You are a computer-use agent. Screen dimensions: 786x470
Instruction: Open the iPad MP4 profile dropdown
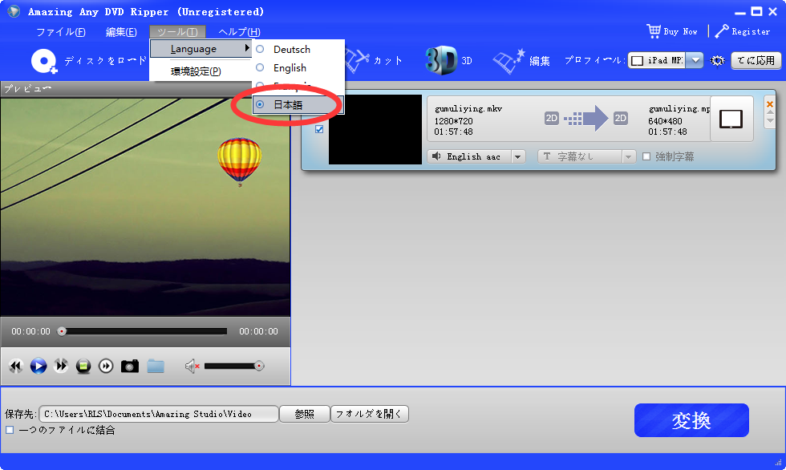tap(695, 61)
